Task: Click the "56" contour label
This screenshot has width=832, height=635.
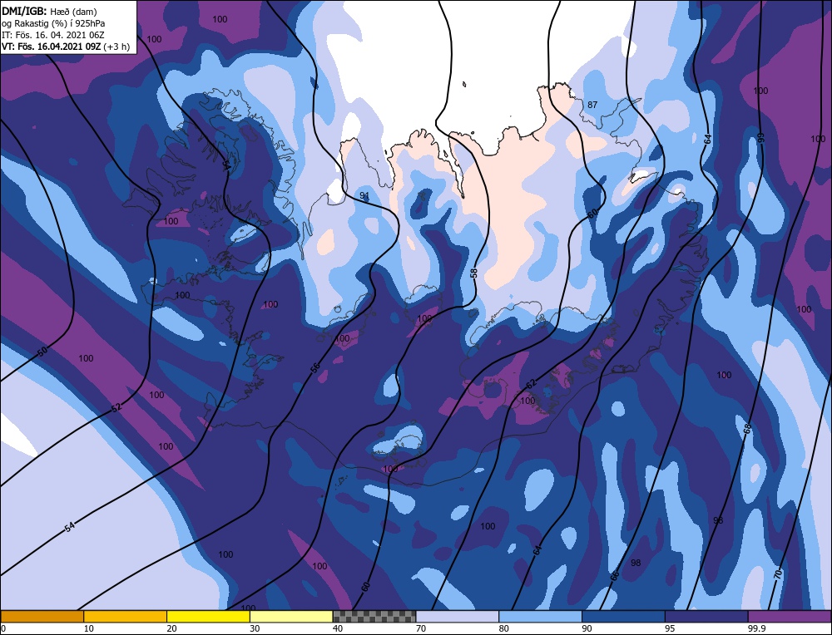Action: [x=315, y=368]
